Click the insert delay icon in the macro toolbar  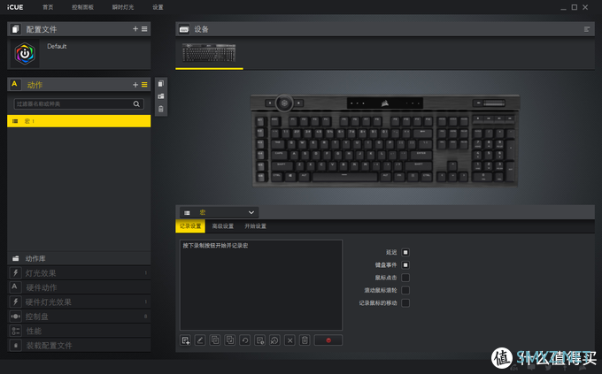260,340
